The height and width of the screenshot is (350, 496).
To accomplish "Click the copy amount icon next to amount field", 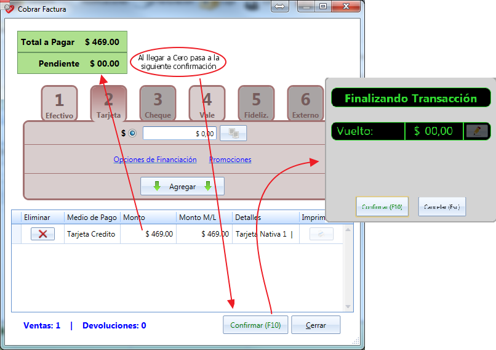I will (x=233, y=133).
